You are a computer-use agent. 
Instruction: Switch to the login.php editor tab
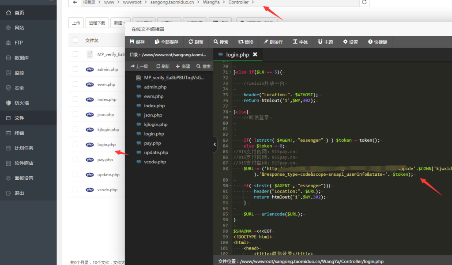(237, 55)
